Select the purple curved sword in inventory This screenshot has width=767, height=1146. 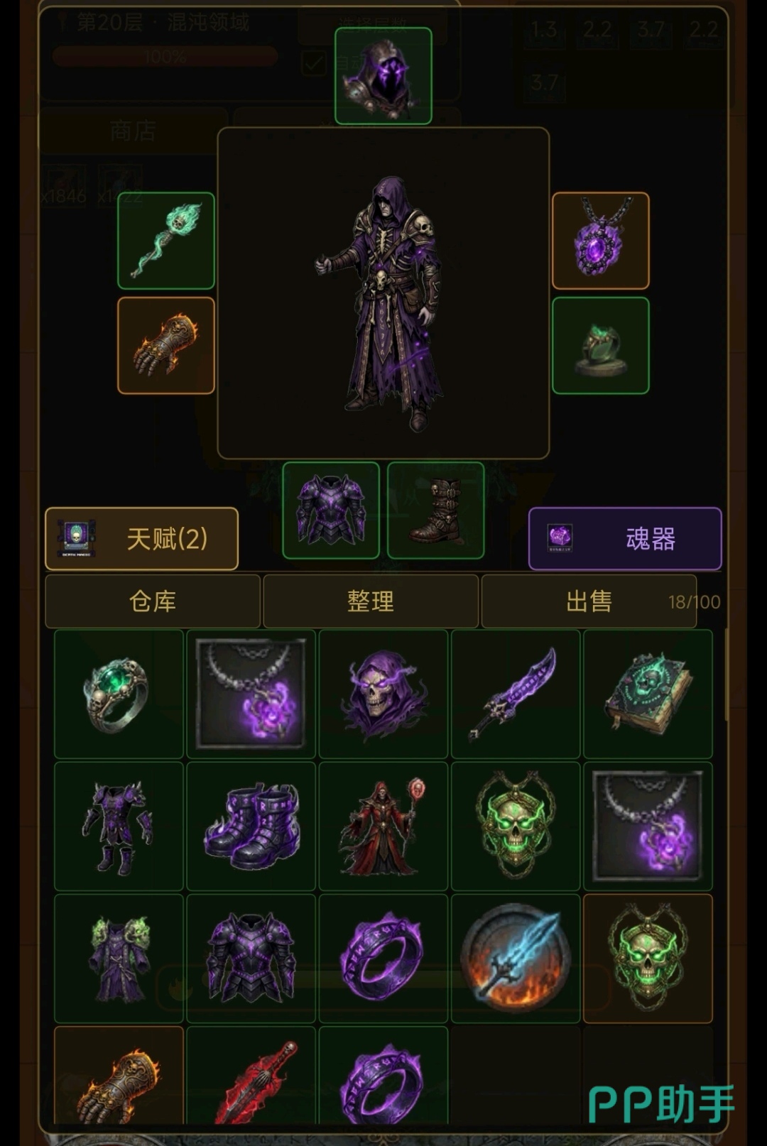[516, 694]
